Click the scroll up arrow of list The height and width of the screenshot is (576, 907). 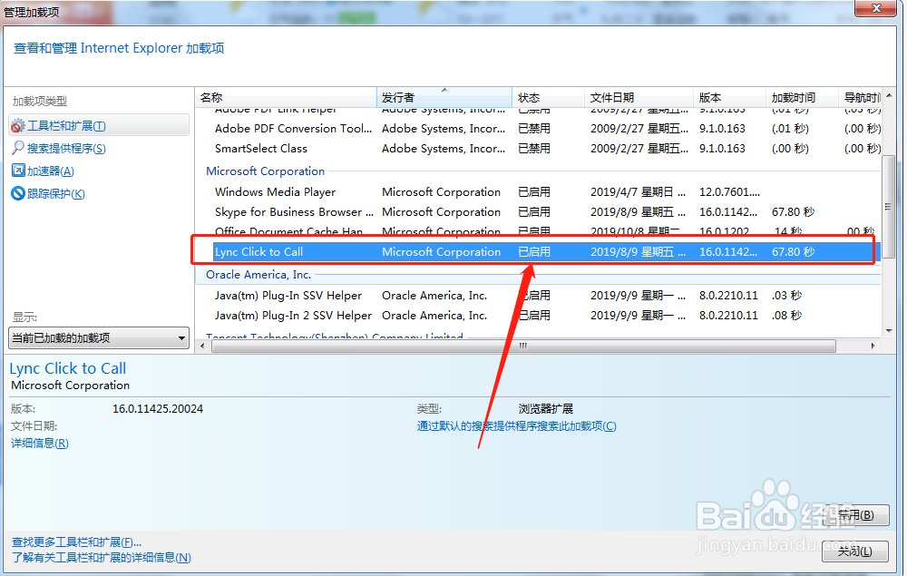(889, 95)
